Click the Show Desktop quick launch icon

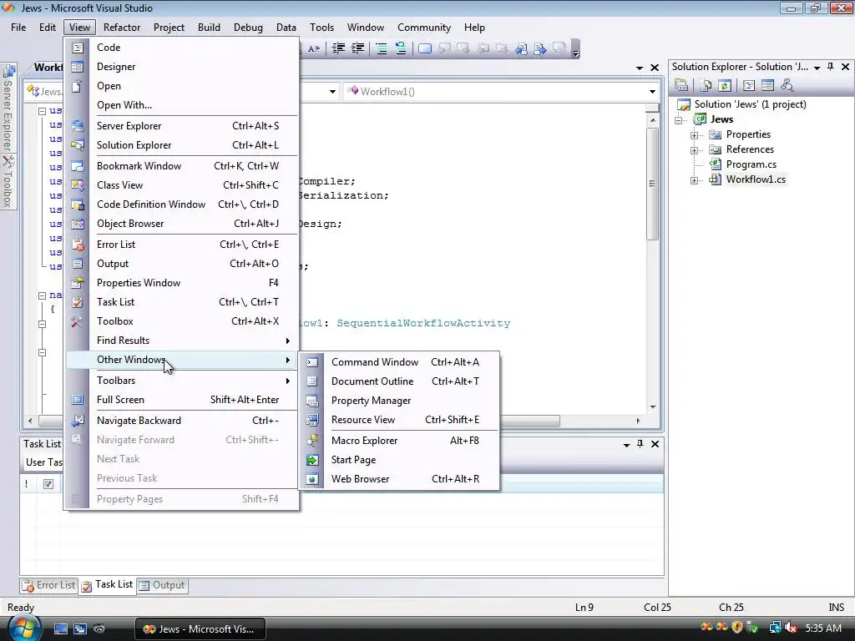(60, 629)
